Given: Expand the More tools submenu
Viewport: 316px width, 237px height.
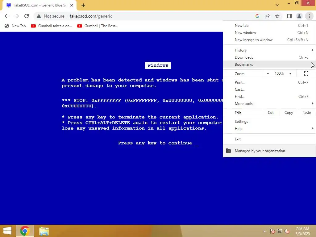Looking at the screenshot, I should [269, 104].
